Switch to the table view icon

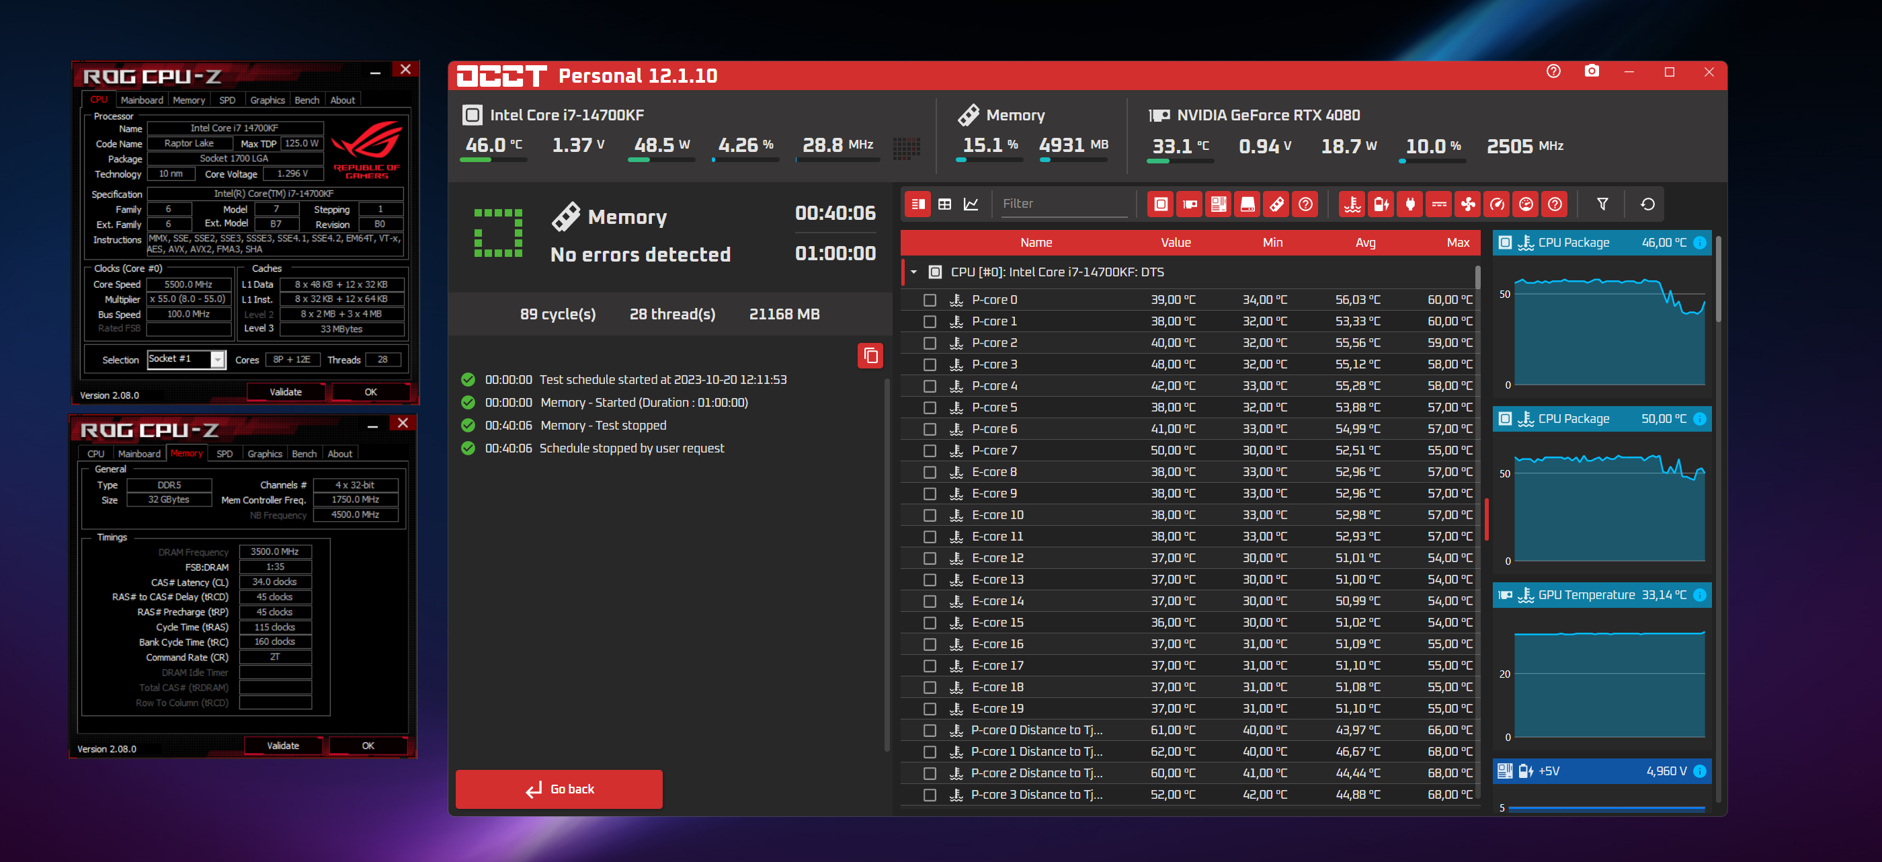tap(944, 204)
